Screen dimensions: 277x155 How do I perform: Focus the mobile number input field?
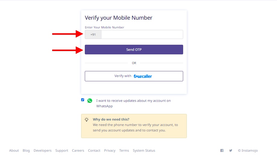coord(142,34)
